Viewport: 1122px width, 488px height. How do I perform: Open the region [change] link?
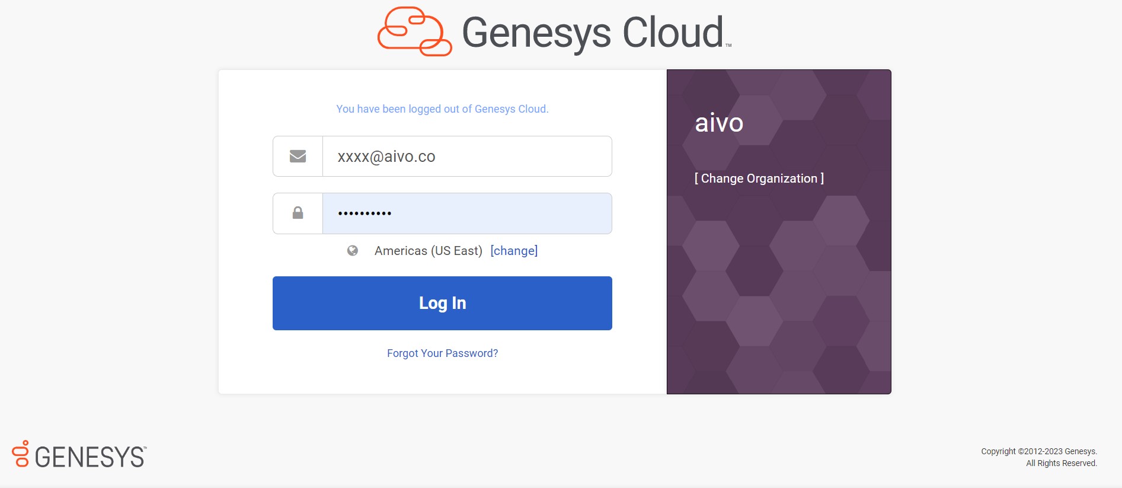[x=514, y=251]
